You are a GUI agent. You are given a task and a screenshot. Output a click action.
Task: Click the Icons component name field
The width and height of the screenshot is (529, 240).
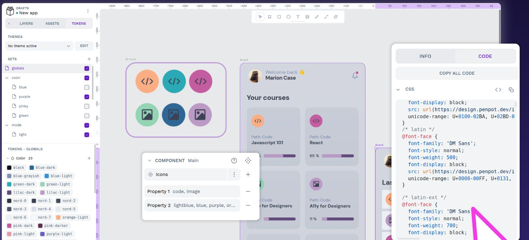[x=186, y=174]
